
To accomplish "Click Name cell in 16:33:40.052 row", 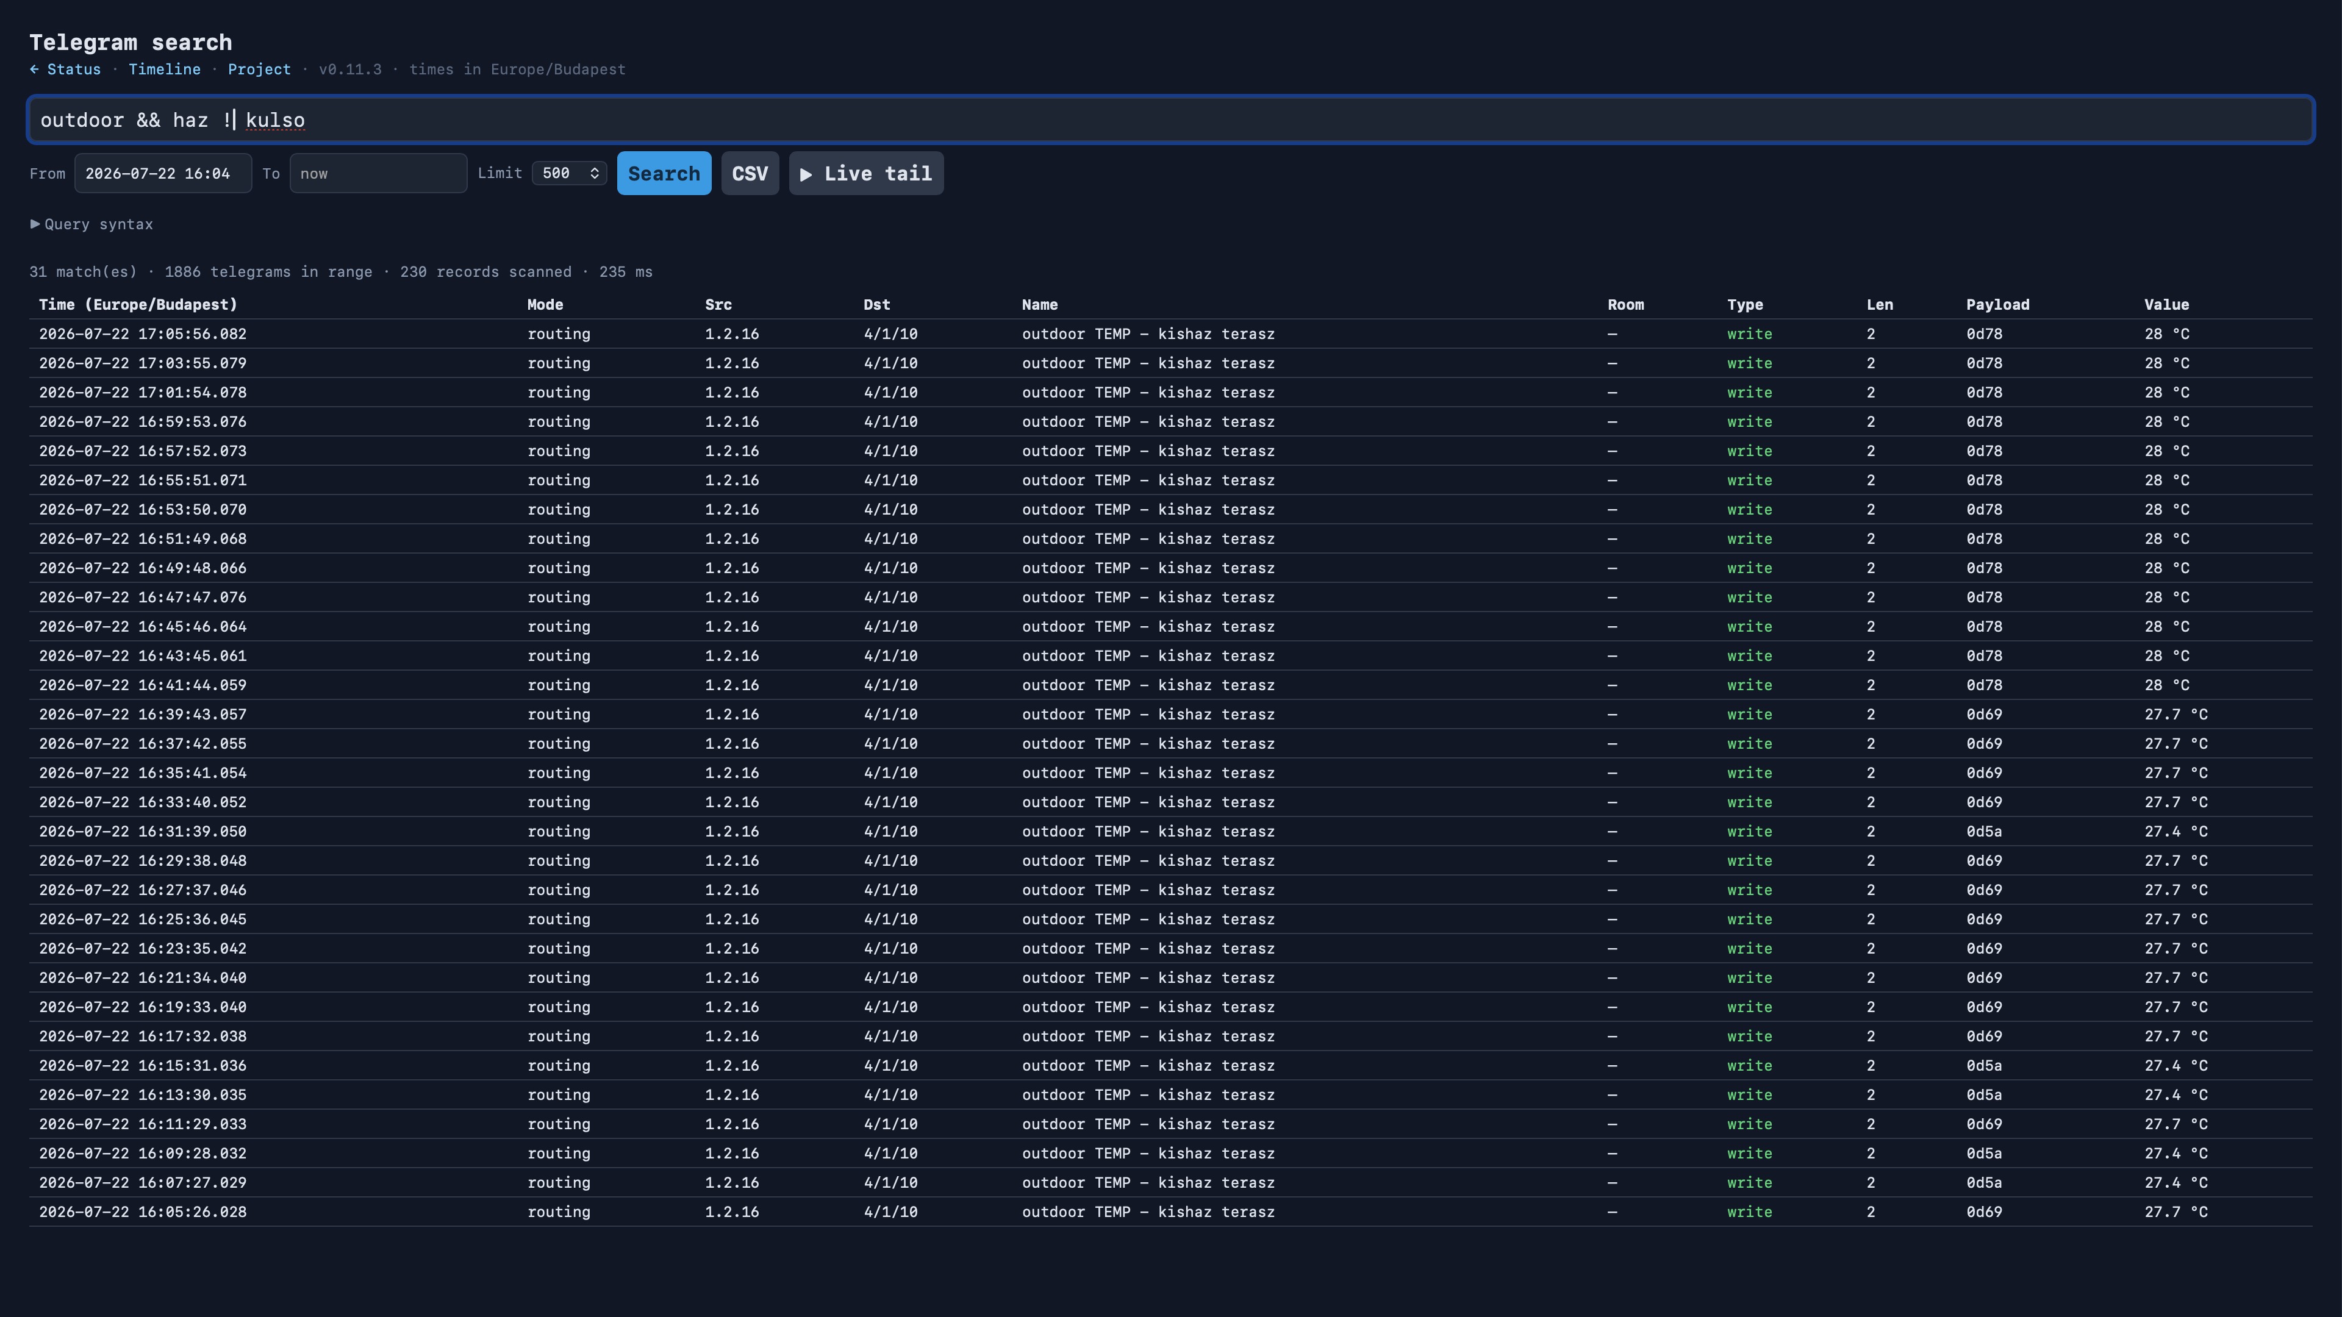I will (1148, 802).
